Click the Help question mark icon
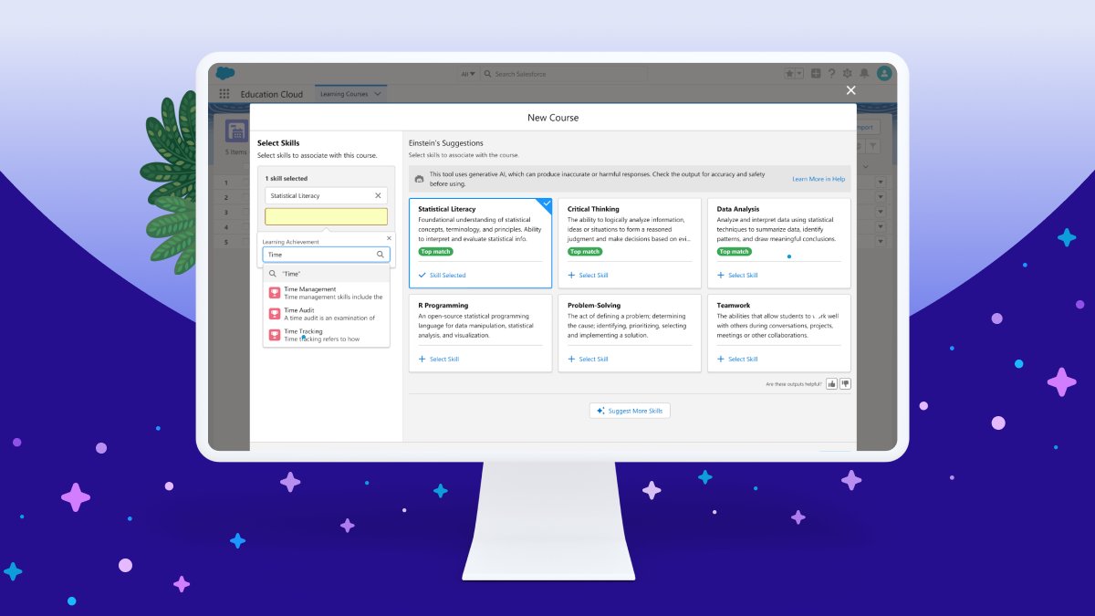The width and height of the screenshot is (1095, 616). click(x=831, y=74)
